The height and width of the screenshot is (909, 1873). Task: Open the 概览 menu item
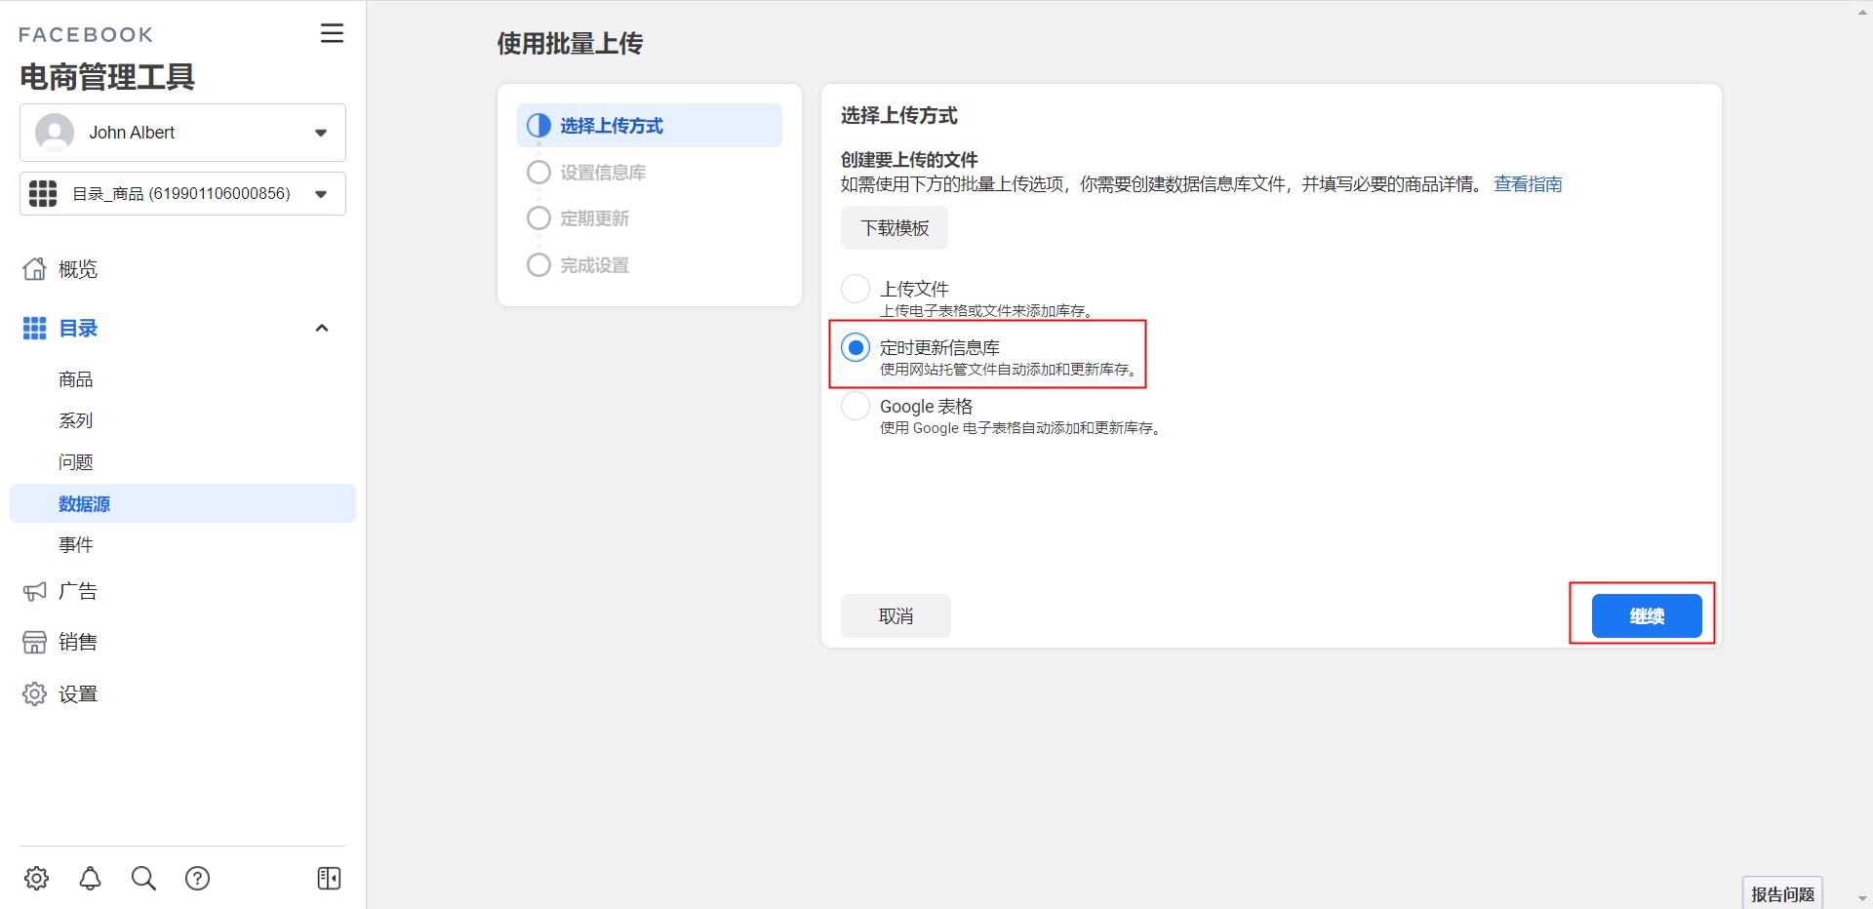78,269
